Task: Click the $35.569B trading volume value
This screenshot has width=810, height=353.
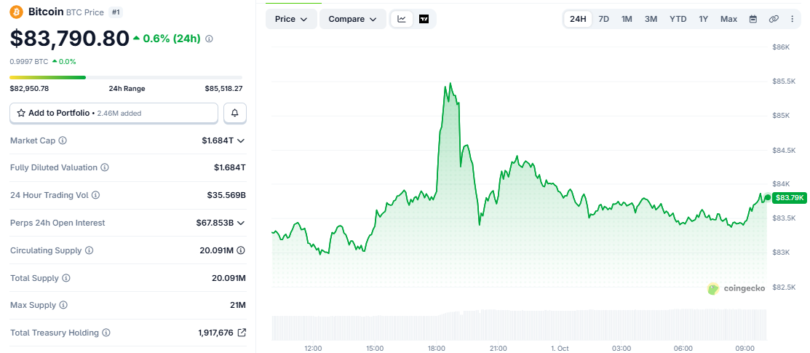Action: pyautogui.click(x=226, y=195)
